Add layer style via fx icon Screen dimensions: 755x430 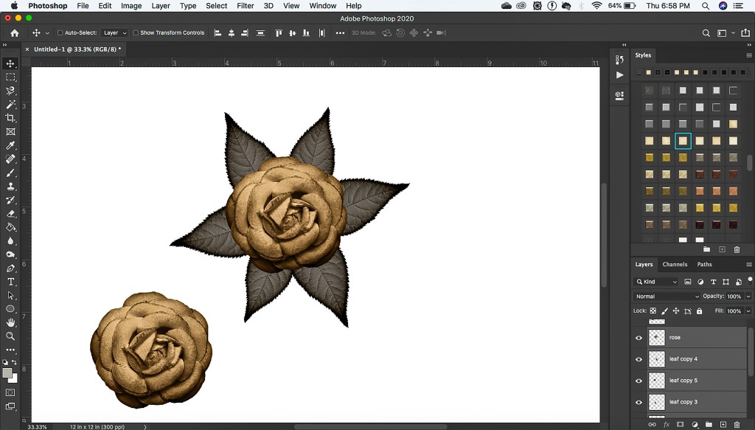(667, 425)
